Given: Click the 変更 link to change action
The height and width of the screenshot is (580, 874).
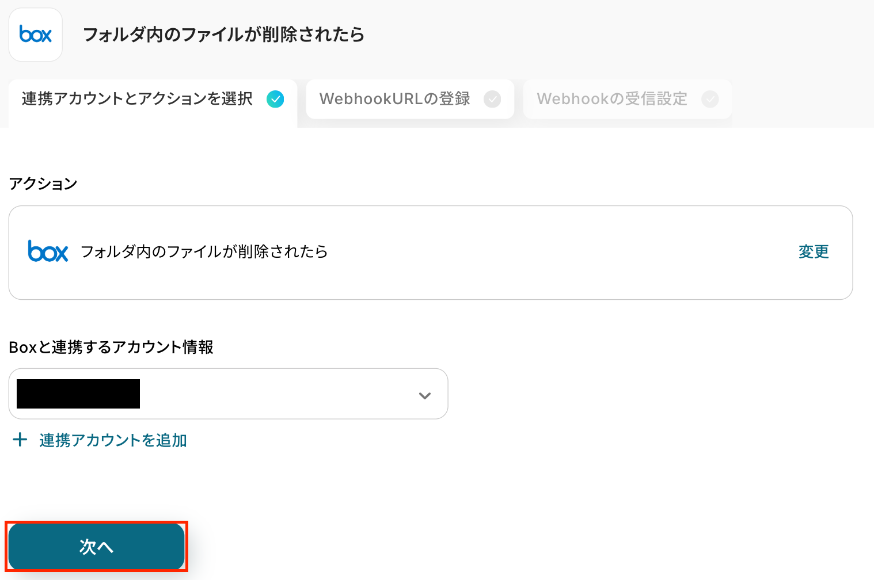Looking at the screenshot, I should (814, 251).
